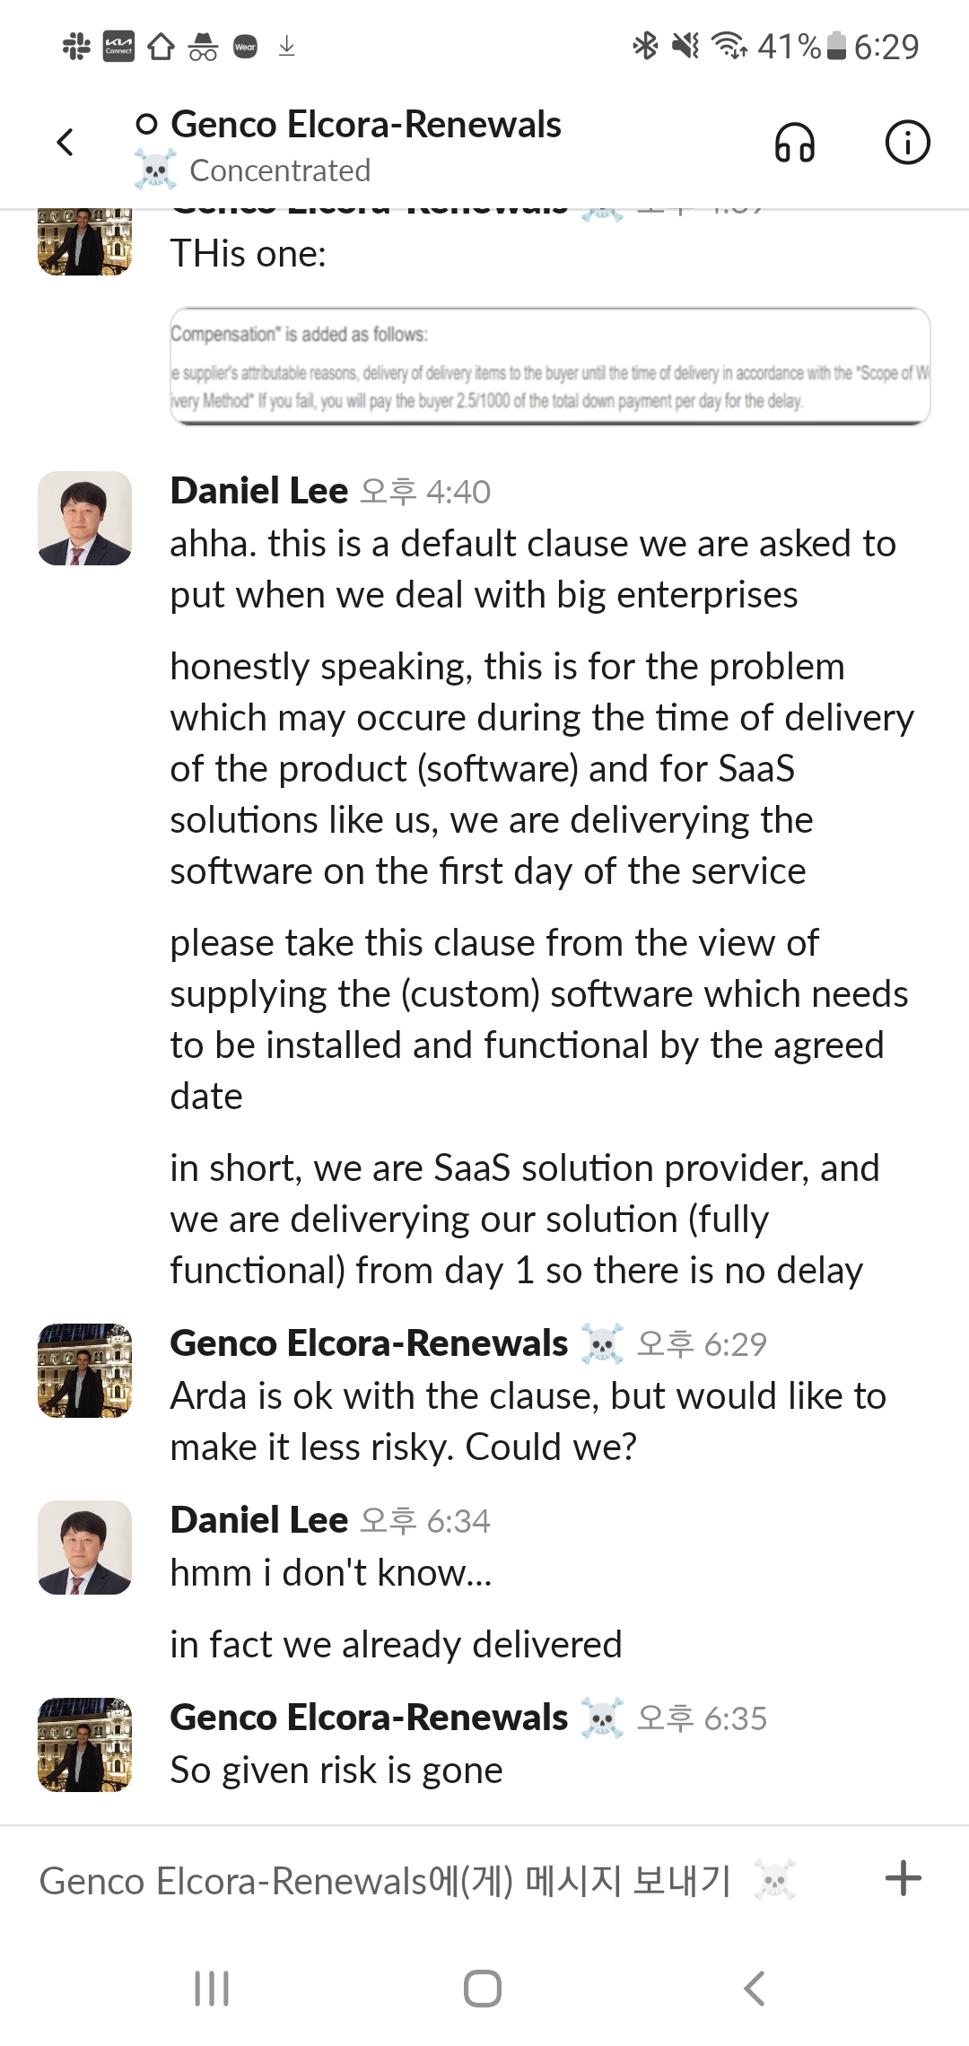Open Android recent apps button

coord(212,1989)
